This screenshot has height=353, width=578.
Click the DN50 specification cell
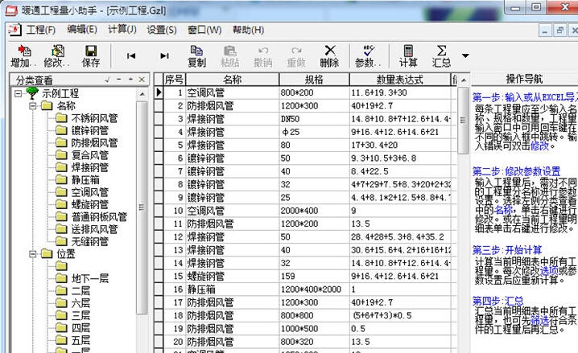point(314,119)
